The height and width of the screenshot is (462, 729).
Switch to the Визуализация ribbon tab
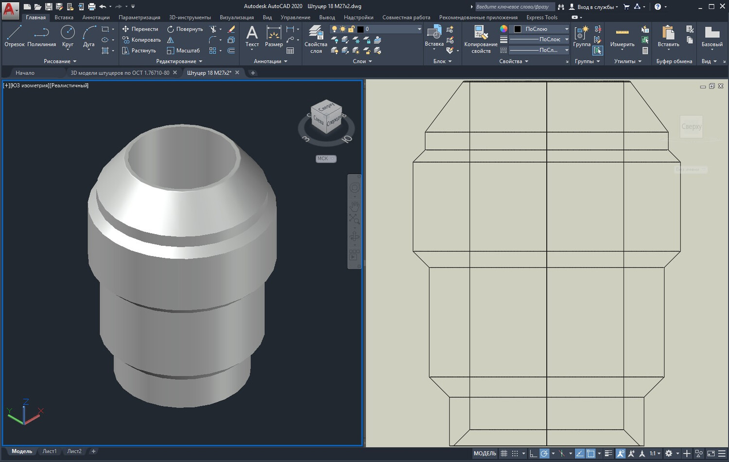tap(237, 17)
